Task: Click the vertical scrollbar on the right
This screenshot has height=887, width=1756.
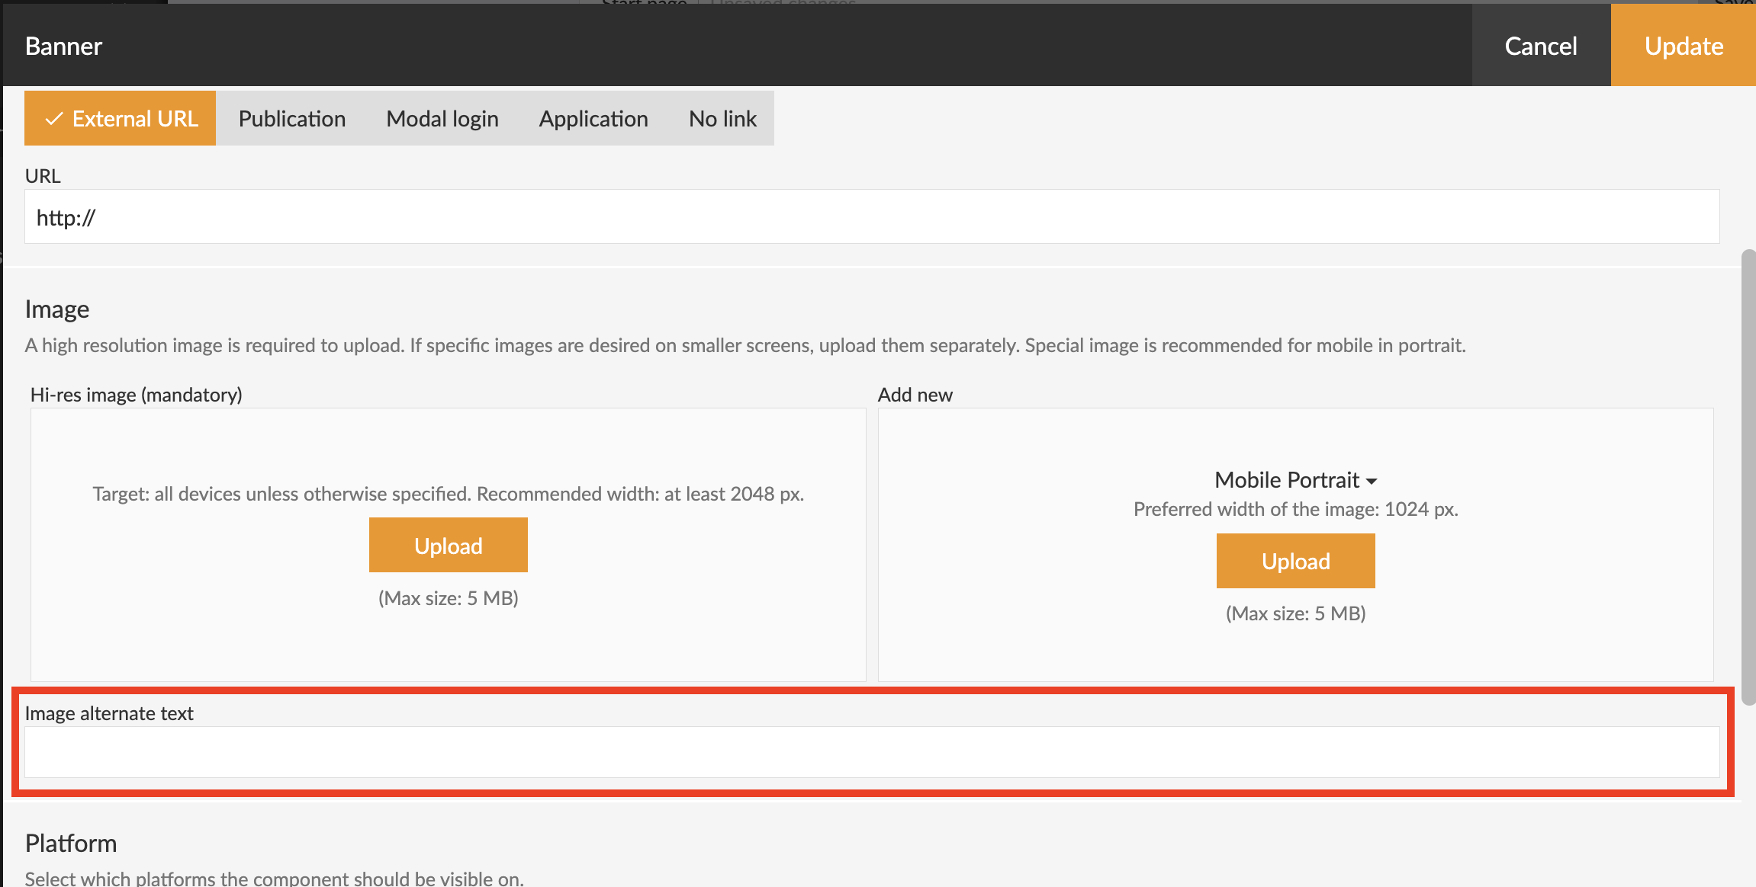Action: click(x=1748, y=476)
